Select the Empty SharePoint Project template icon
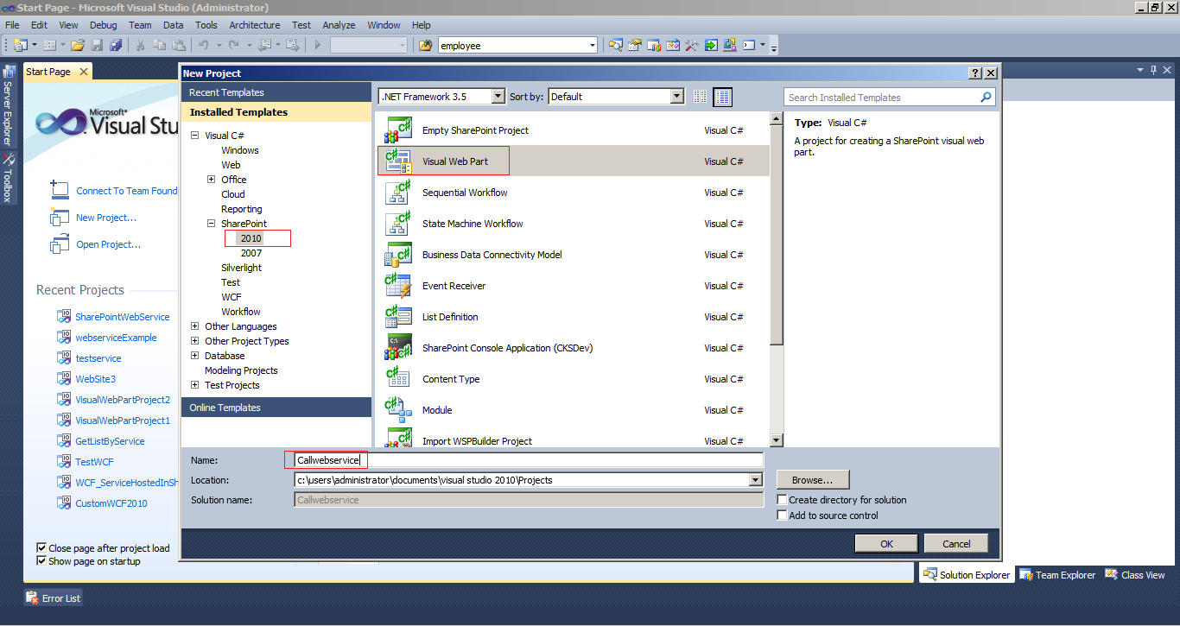 coord(398,130)
